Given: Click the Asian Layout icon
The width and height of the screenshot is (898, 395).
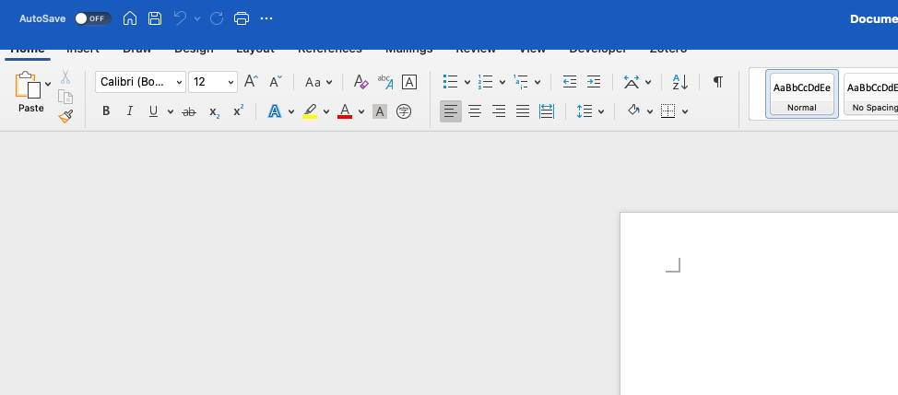Looking at the screenshot, I should (x=632, y=82).
